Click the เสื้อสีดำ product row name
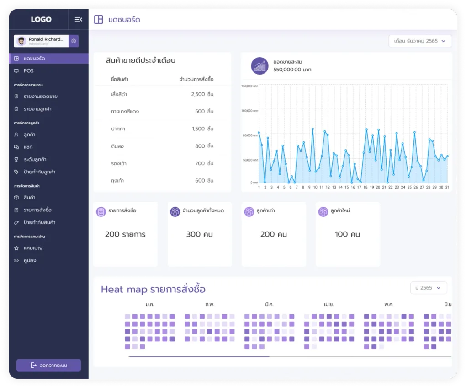The image size is (466, 388). 119,94
